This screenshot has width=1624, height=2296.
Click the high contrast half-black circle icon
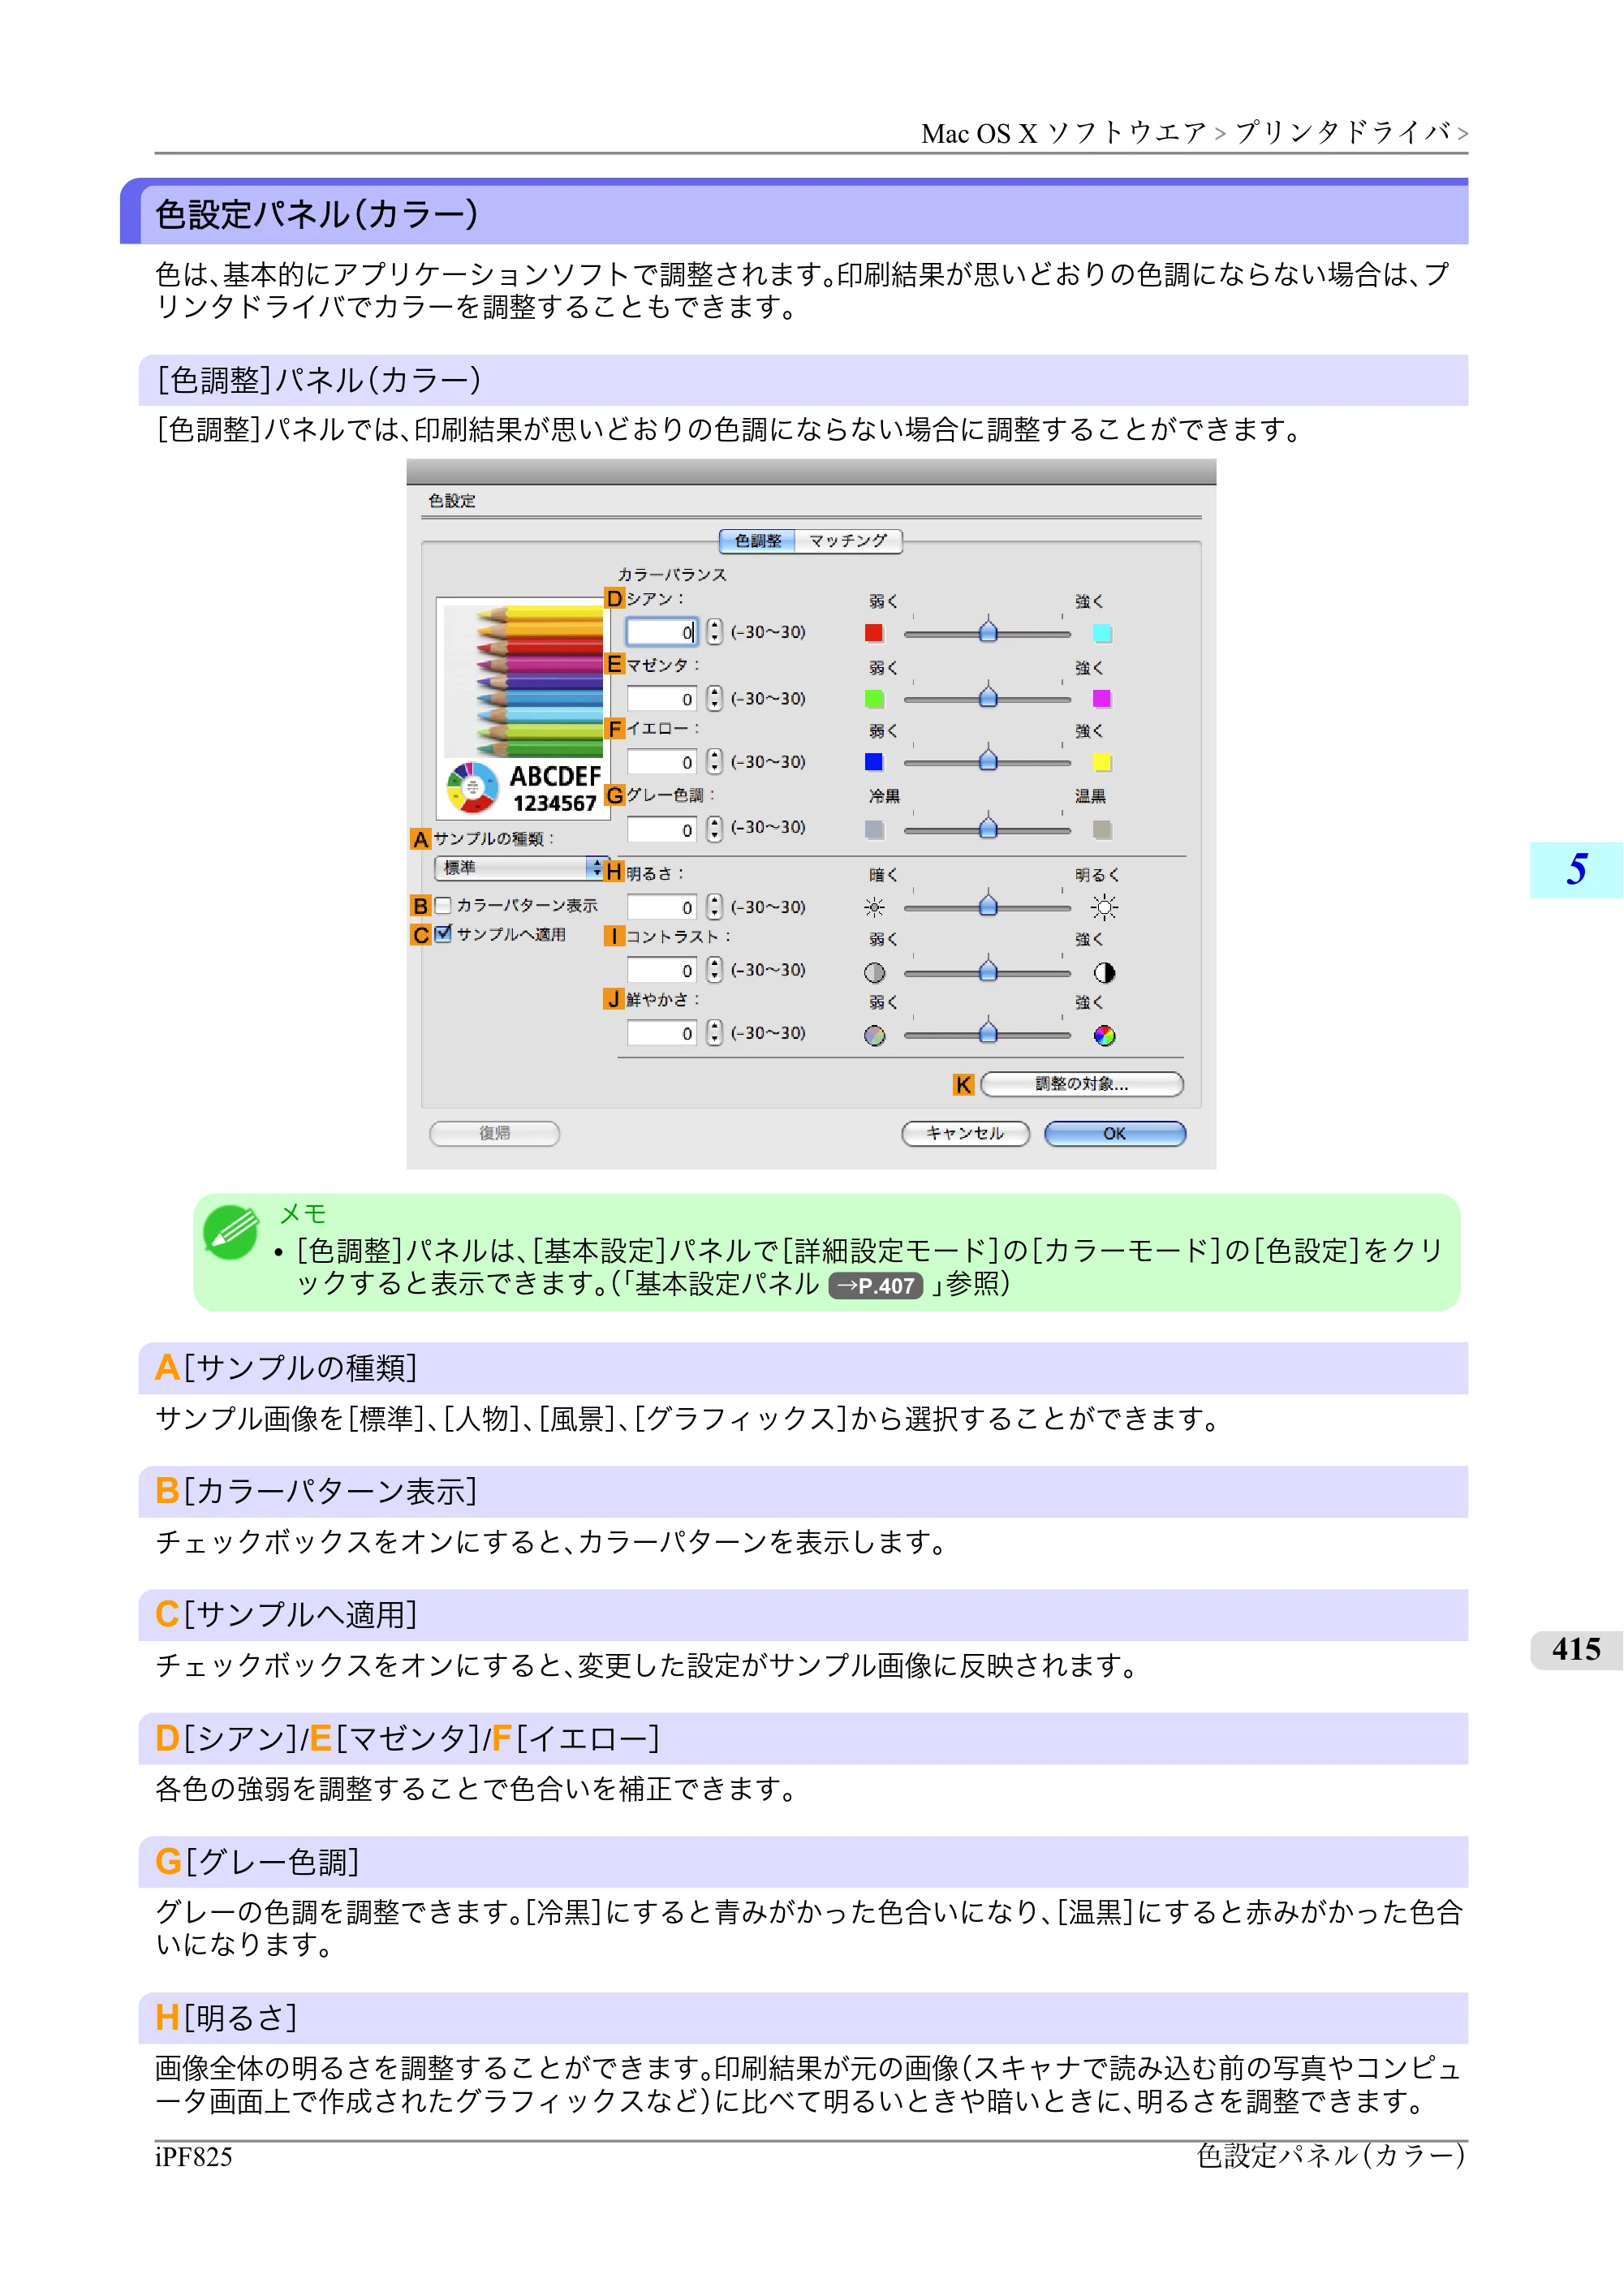[x=1104, y=972]
